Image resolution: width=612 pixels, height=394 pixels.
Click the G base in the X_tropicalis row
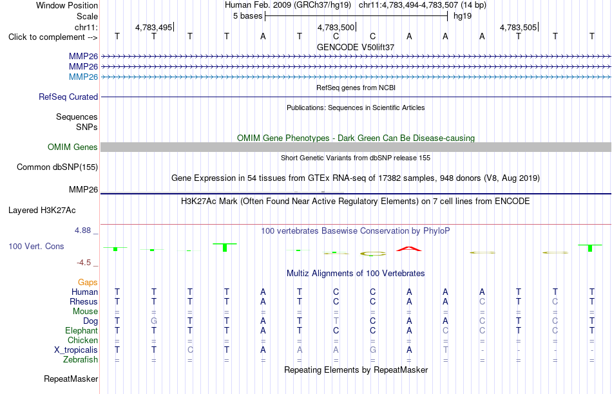coord(373,350)
